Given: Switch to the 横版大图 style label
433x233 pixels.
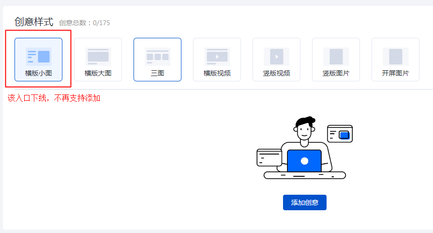Looking at the screenshot, I should point(98,74).
